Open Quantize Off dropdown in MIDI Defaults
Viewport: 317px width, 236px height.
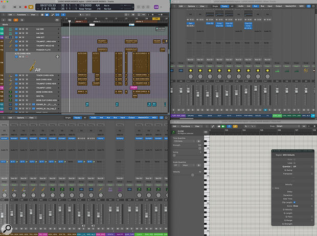pos(303,167)
